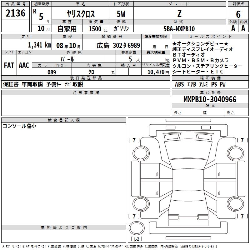Click the sales point 純正ディスプレイオーディオ
This screenshot has width=250, height=250.
202,49
